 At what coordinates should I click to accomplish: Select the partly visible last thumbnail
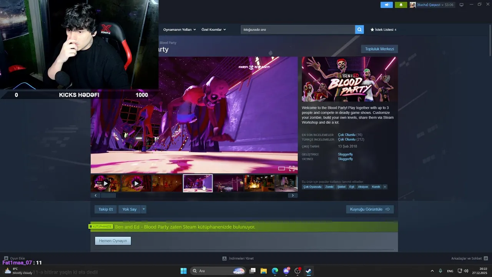click(286, 184)
